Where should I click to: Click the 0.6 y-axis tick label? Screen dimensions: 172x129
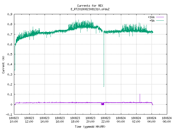(10, 44)
